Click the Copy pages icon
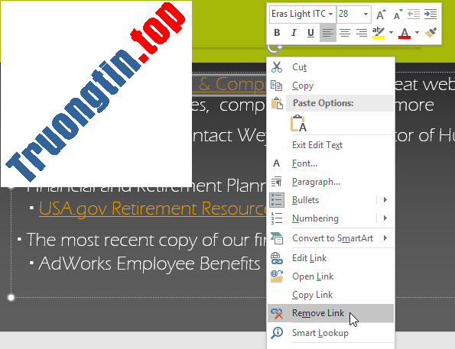 (x=276, y=86)
